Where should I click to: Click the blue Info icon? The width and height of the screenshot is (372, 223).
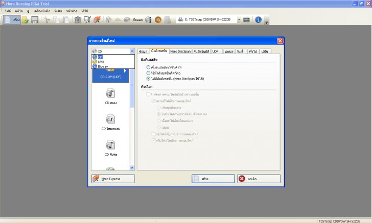point(258,20)
